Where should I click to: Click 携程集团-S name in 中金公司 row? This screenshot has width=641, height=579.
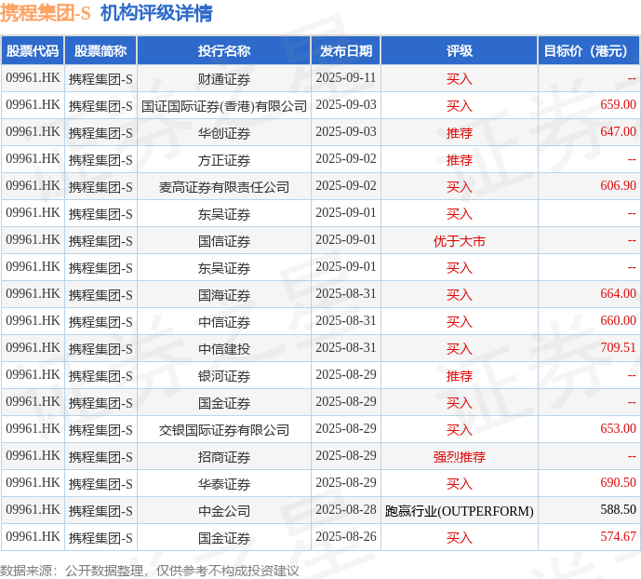point(100,511)
